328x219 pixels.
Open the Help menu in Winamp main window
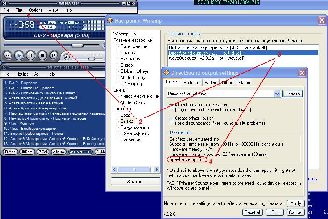(67, 10)
